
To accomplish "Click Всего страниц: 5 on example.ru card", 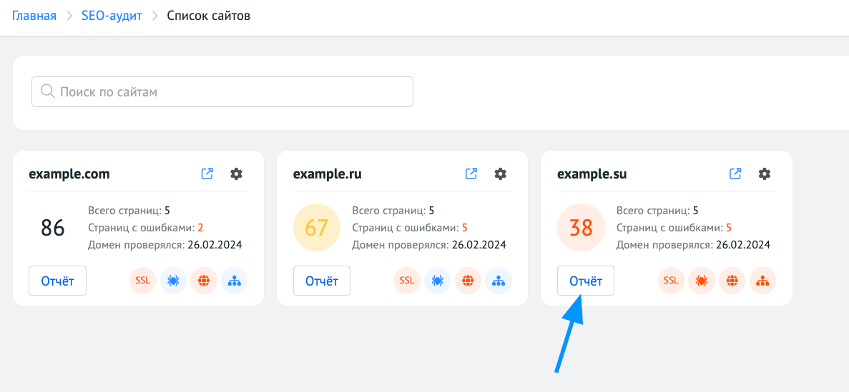I will click(393, 211).
